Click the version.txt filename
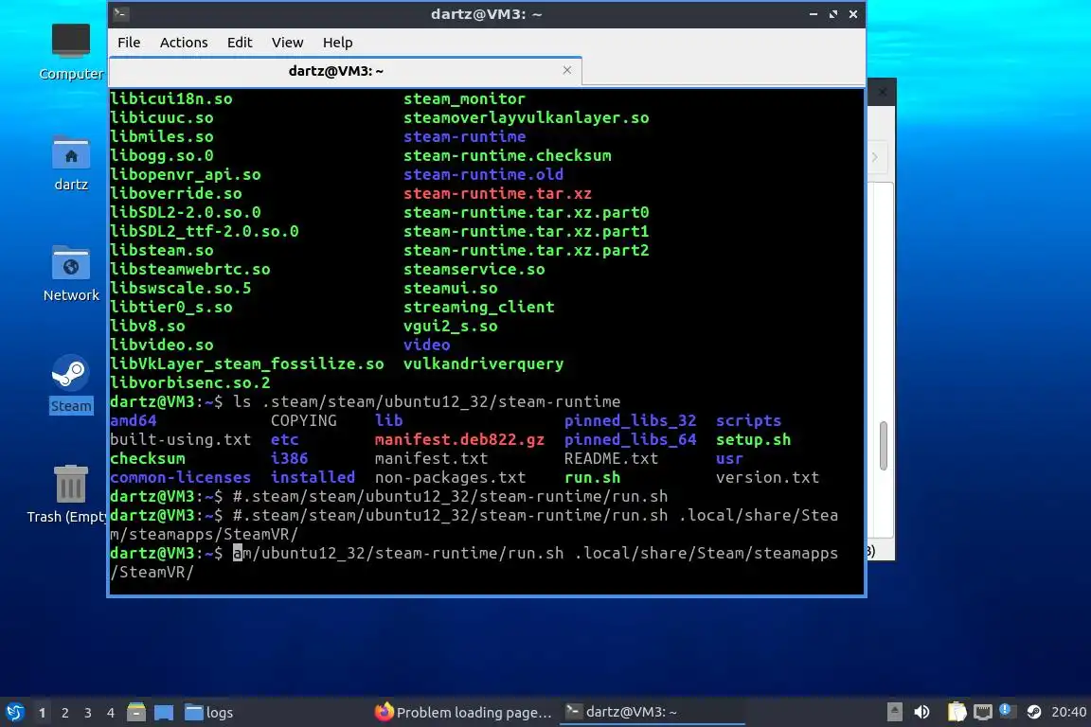This screenshot has height=727, width=1091. 767,477
